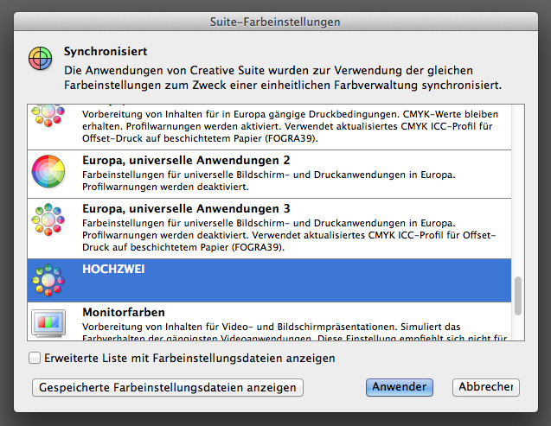Enable the Erweiterte Liste checkbox

(x=35, y=358)
